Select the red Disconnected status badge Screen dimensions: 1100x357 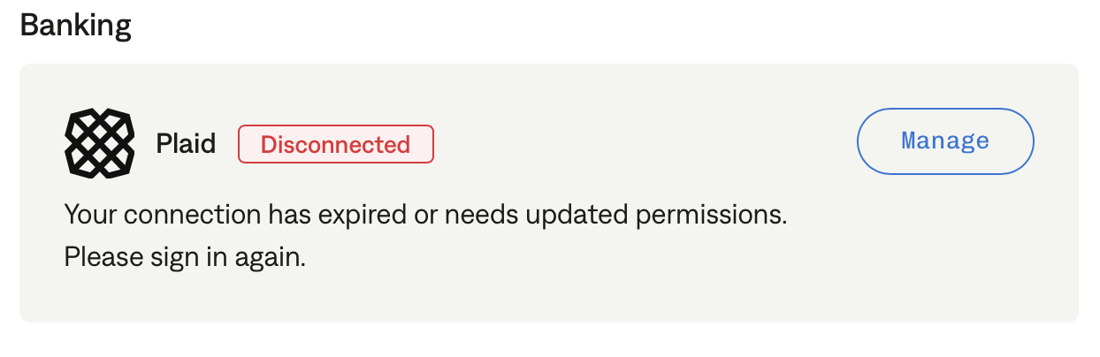point(336,144)
